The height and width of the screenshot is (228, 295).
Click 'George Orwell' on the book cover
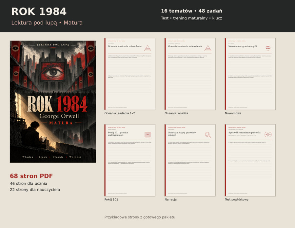(x=59, y=116)
